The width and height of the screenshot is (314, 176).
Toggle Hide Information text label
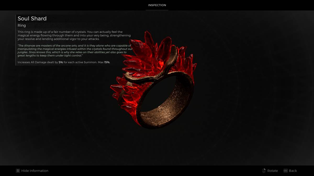pos(35,171)
